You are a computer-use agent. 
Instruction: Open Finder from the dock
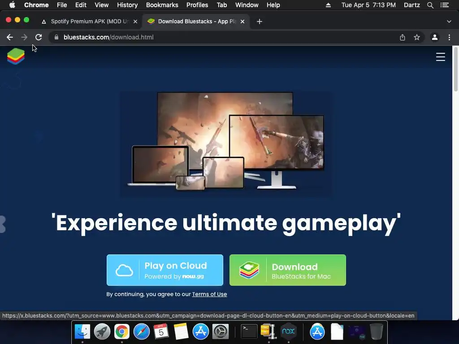coord(82,332)
